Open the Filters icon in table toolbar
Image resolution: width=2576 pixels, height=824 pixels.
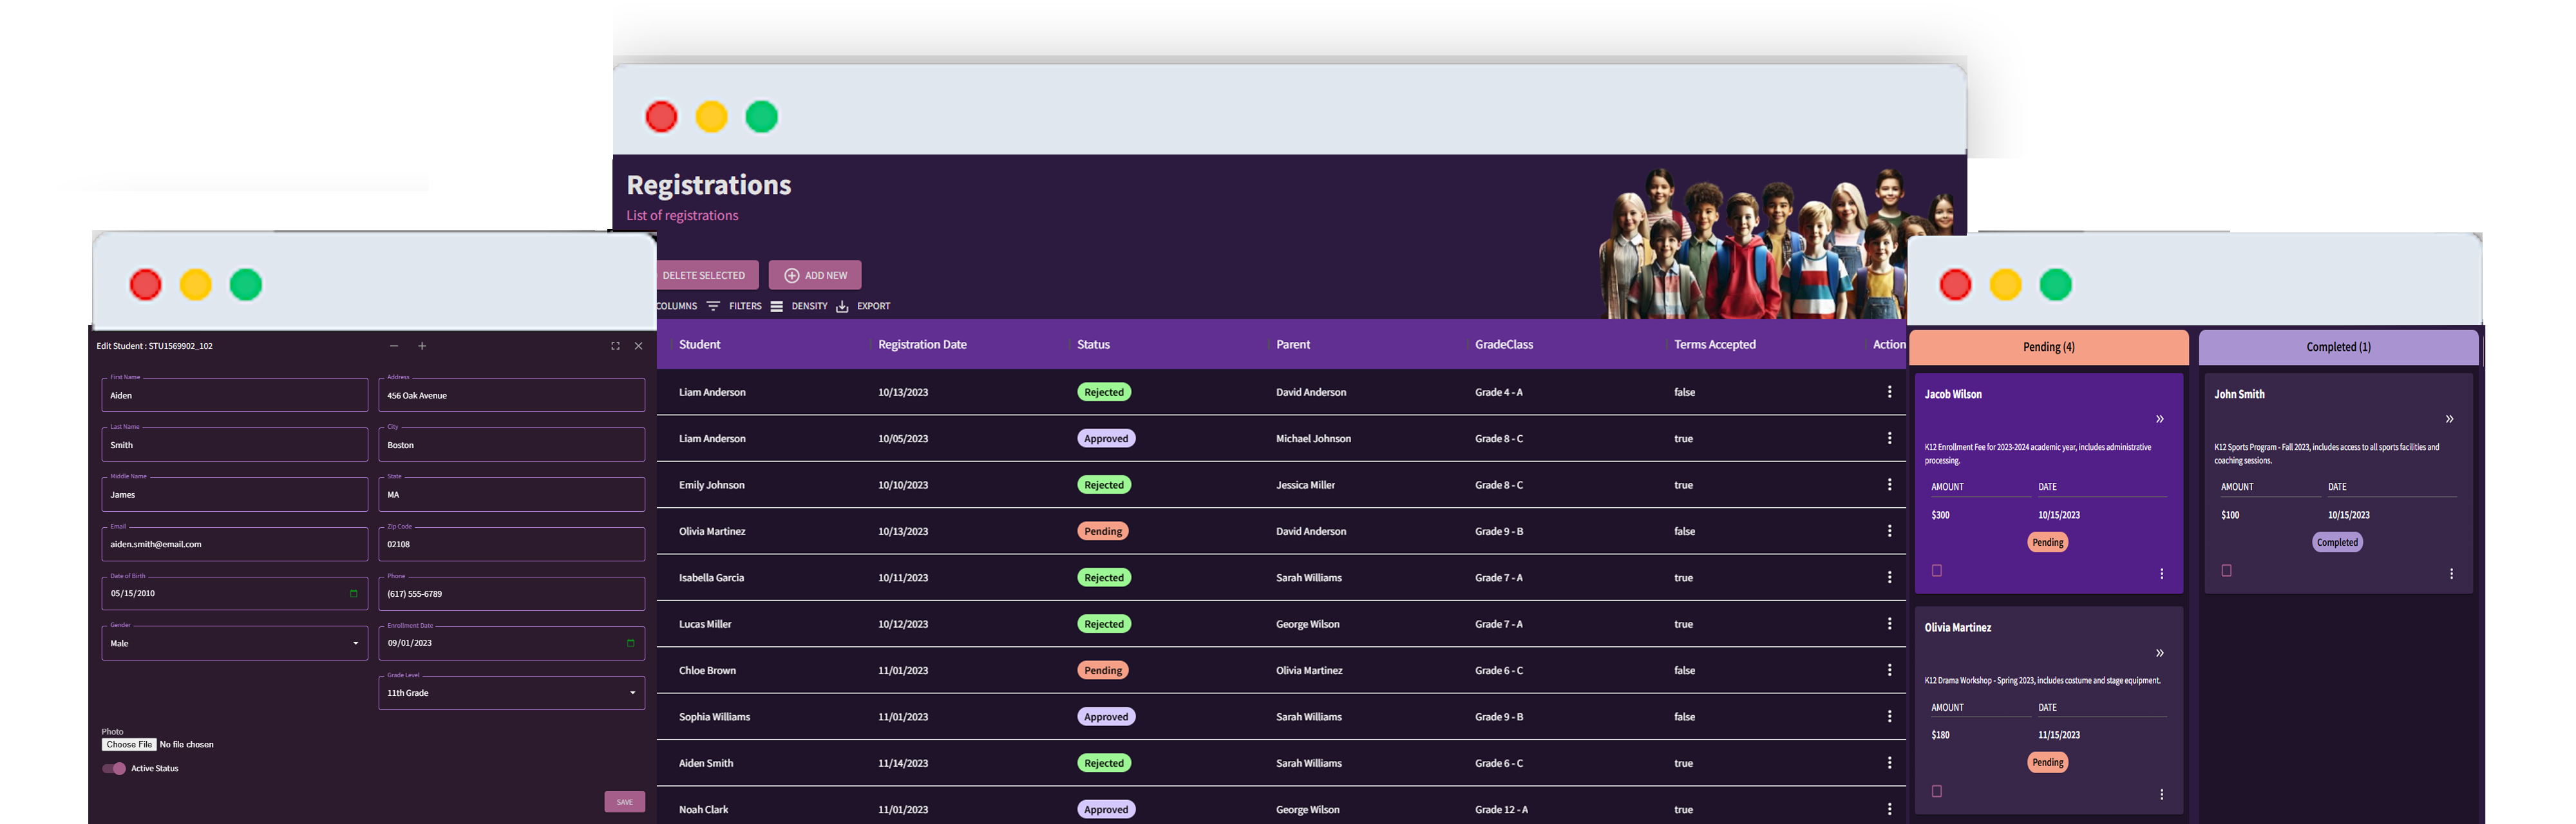[x=713, y=306]
